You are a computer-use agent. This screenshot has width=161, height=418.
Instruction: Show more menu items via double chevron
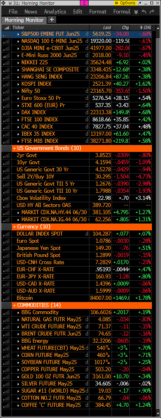pyautogui.click(x=136, y=12)
